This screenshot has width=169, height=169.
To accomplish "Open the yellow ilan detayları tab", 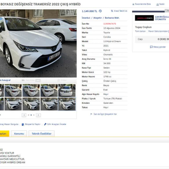I will (x=5, y=133).
